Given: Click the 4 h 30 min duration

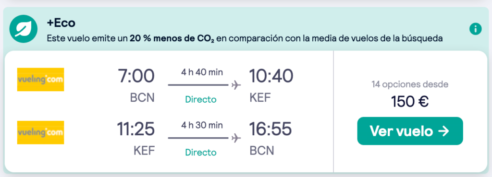Looking at the screenshot, I should point(202,125).
